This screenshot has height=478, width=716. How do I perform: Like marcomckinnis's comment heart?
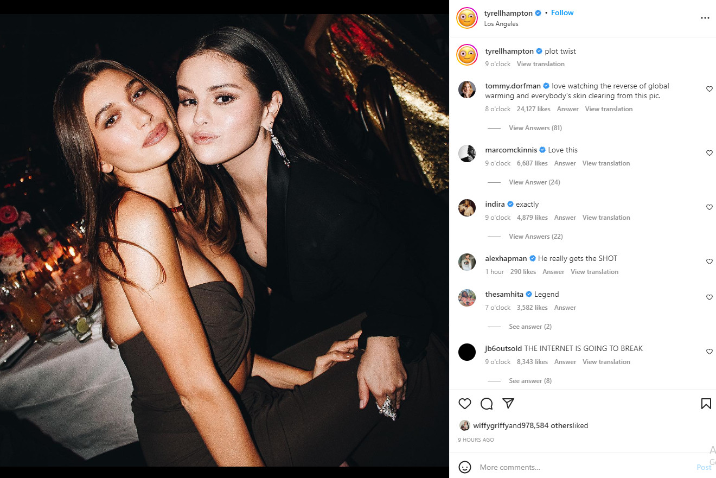click(709, 153)
